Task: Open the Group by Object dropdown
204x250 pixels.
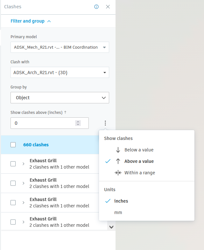Action: (60, 98)
